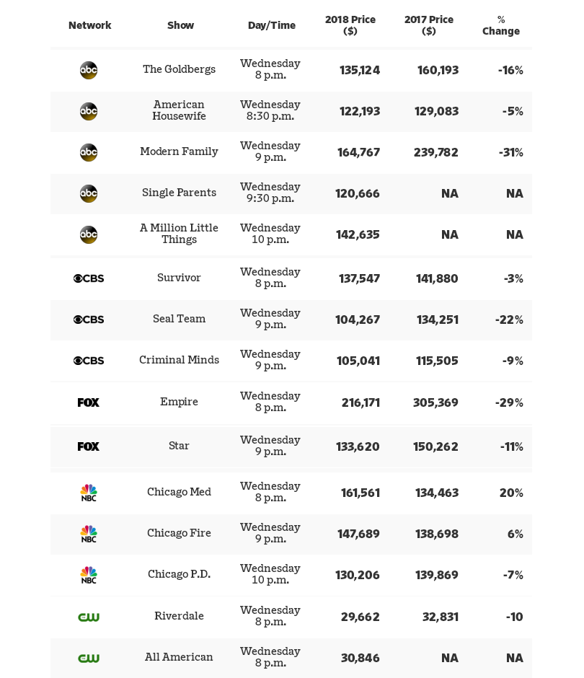
Task: Select the show title American Housewife
Action: pos(179,110)
